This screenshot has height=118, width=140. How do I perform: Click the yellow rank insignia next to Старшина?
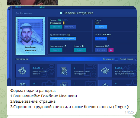click(64, 23)
